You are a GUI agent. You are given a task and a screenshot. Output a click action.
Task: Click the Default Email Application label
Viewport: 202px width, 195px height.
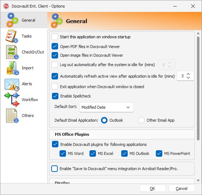tap(76, 120)
